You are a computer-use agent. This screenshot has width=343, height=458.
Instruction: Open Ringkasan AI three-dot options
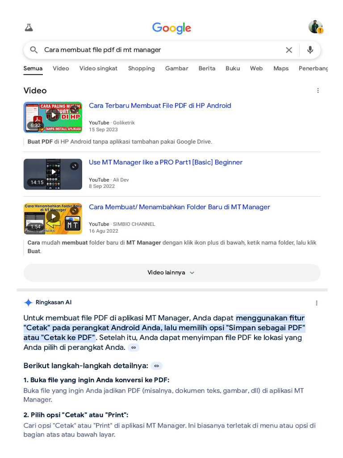[x=317, y=303]
